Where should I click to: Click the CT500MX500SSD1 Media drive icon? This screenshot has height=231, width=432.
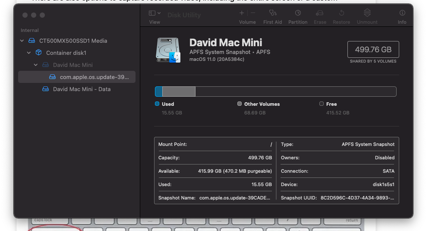coord(32,41)
